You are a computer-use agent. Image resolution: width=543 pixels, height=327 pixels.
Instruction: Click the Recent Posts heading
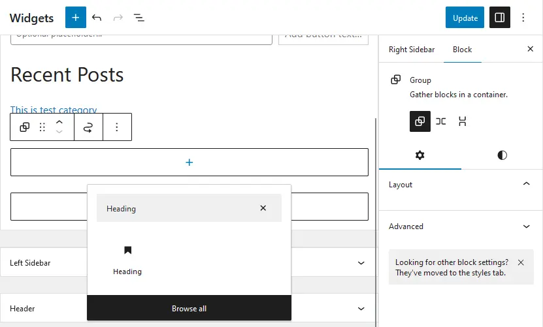point(67,74)
